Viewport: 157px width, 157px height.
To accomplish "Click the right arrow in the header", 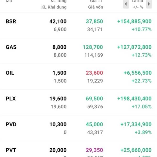I will point(149,4).
